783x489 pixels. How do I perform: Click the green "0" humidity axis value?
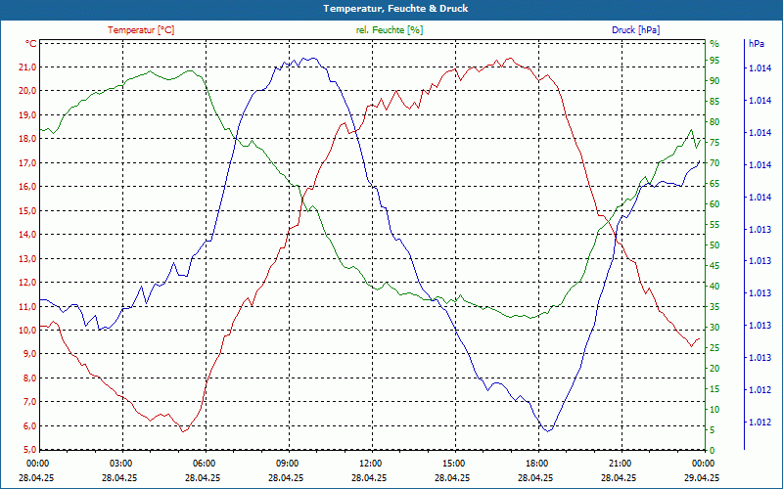pyautogui.click(x=713, y=451)
